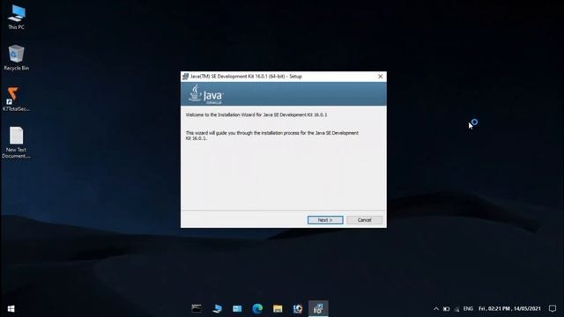This screenshot has height=317, width=564.
Task: Open the Mail taskbar app
Action: point(237,309)
